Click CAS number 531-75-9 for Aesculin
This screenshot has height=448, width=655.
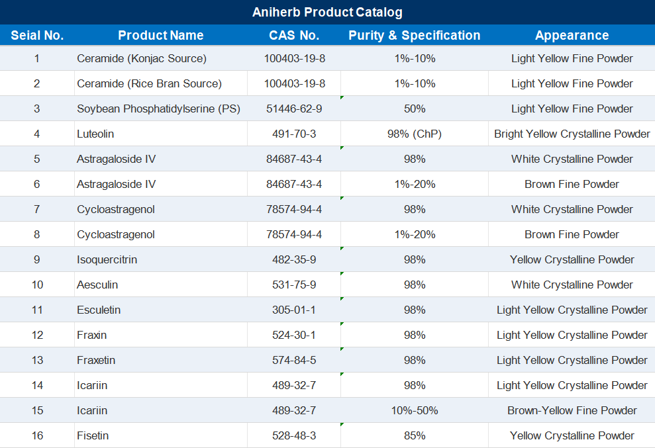point(294,285)
